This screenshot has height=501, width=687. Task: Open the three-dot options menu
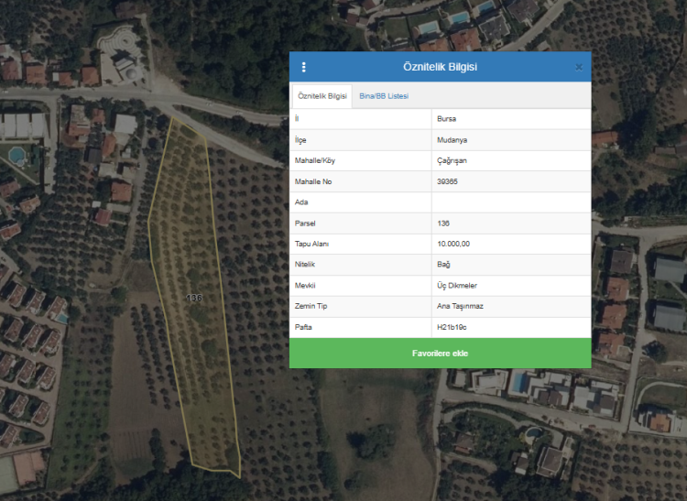click(304, 67)
